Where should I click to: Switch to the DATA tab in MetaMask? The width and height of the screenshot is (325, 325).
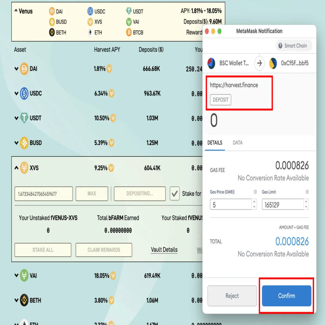[238, 143]
